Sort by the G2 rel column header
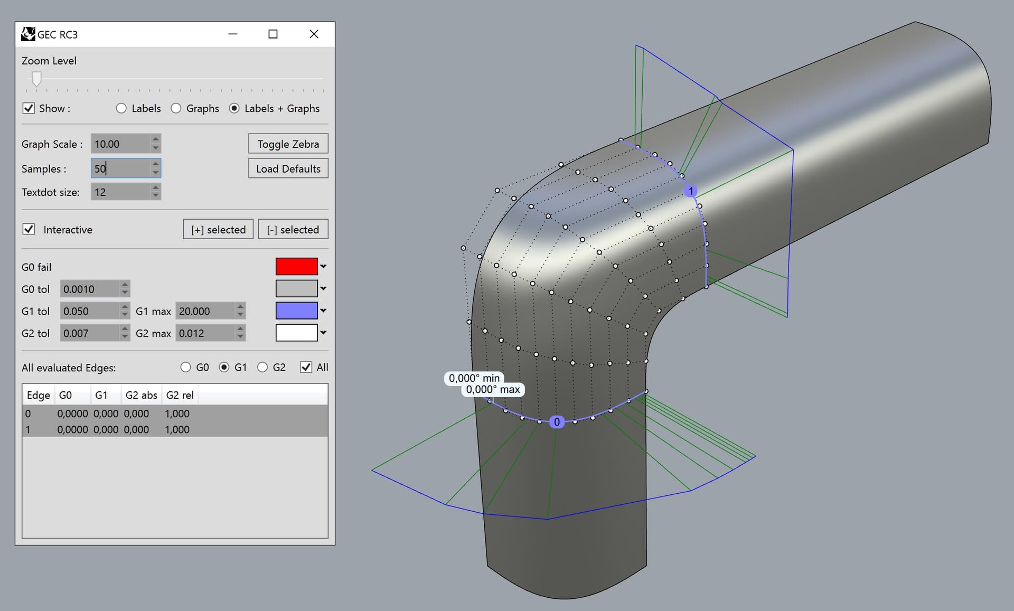The width and height of the screenshot is (1014, 611). tap(180, 395)
